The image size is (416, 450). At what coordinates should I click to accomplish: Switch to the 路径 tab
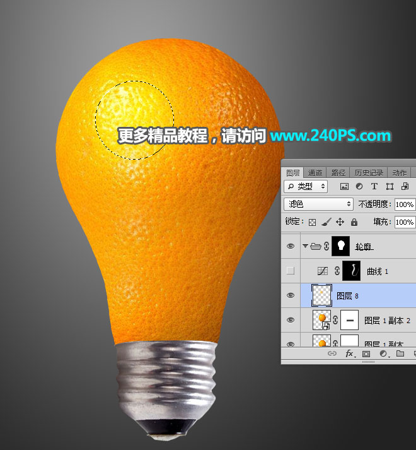point(338,173)
